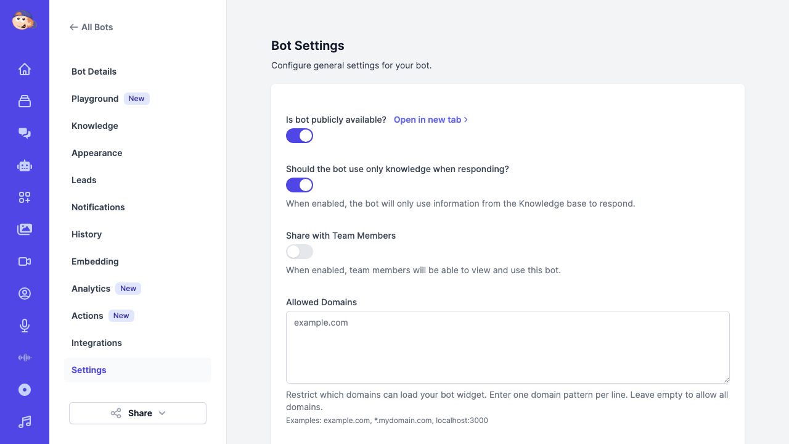Click the robot bot icon in the sidebar

click(x=25, y=165)
